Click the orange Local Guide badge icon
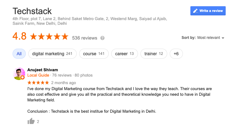This screenshot has height=129, width=236. click(23, 78)
